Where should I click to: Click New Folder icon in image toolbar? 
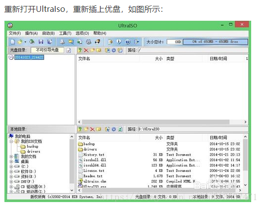coord(92,50)
